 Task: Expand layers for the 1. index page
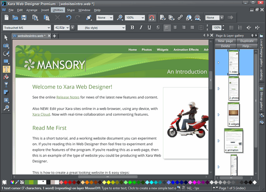pyautogui.click(x=219, y=62)
